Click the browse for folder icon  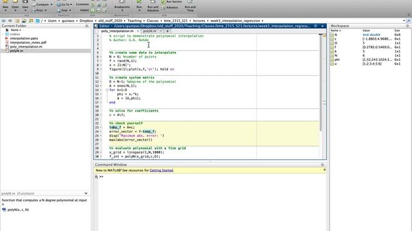[24, 21]
